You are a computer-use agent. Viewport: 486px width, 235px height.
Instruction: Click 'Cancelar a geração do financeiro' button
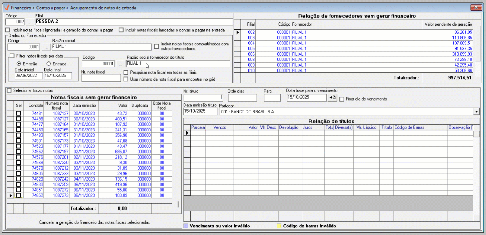[x=94, y=222]
